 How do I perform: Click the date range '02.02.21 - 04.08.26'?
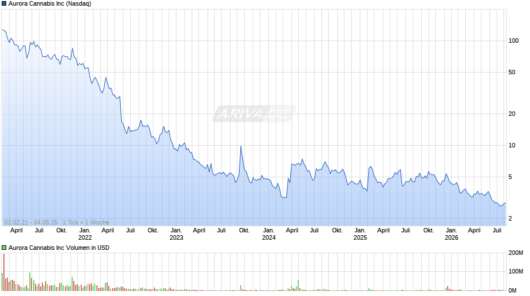tap(31, 222)
